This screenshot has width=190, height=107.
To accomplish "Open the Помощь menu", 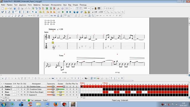I will point(83,5).
